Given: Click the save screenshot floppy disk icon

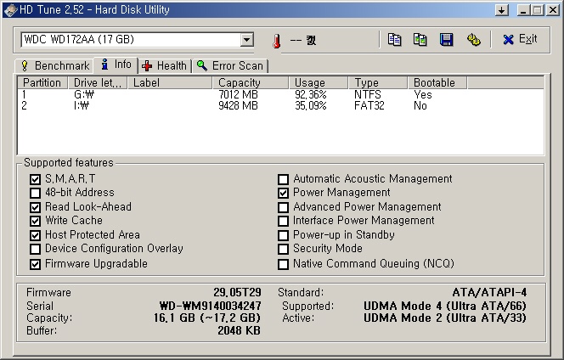Looking at the screenshot, I should tap(447, 40).
